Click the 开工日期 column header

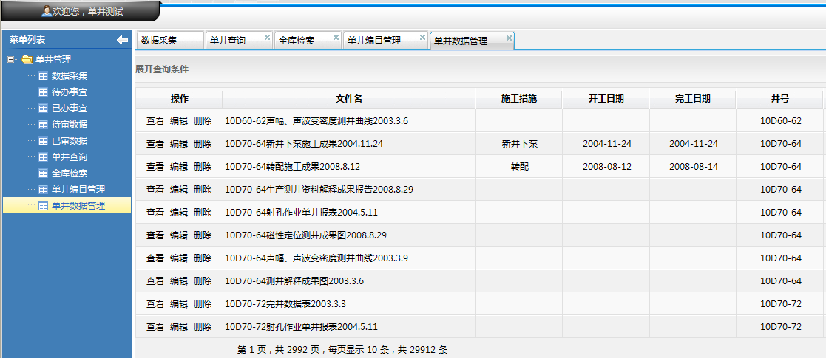pyautogui.click(x=606, y=99)
